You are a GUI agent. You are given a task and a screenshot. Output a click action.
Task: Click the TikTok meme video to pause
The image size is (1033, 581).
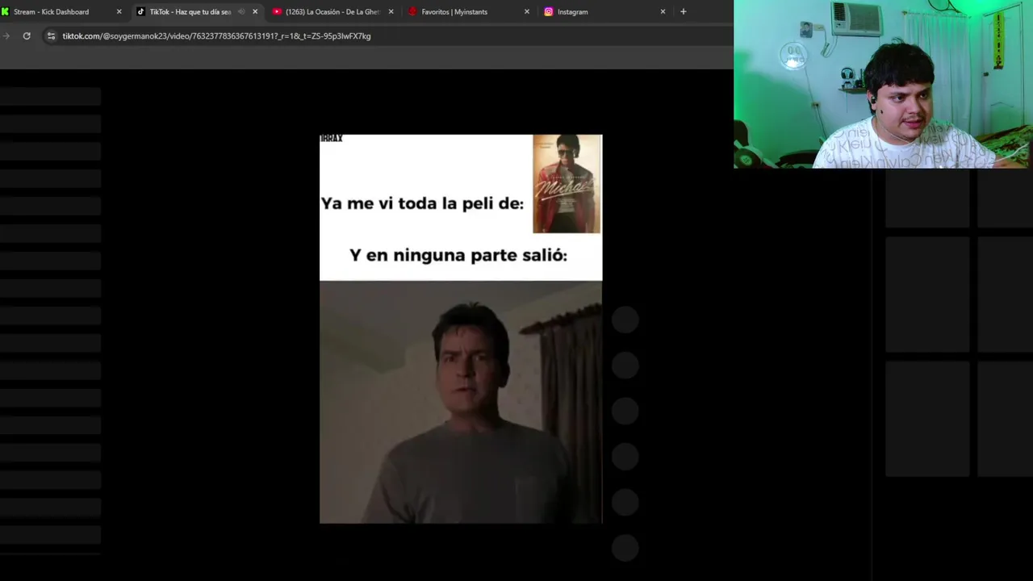point(461,329)
